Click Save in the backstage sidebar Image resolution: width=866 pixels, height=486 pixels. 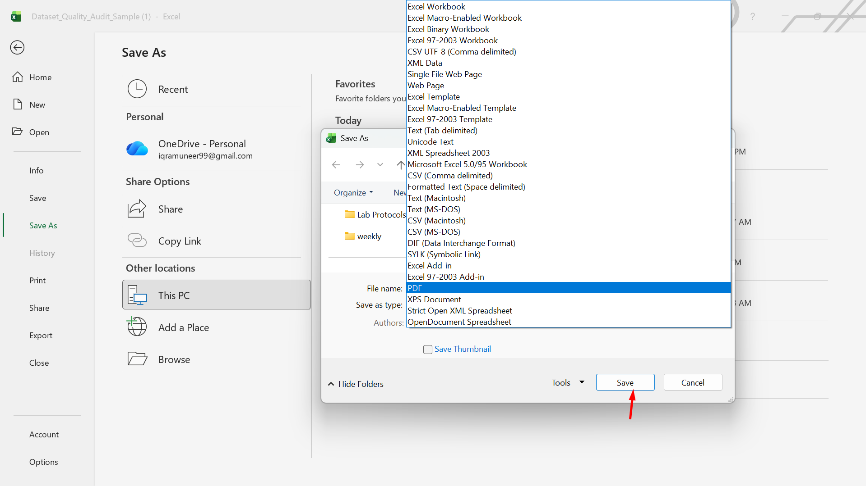click(x=38, y=198)
